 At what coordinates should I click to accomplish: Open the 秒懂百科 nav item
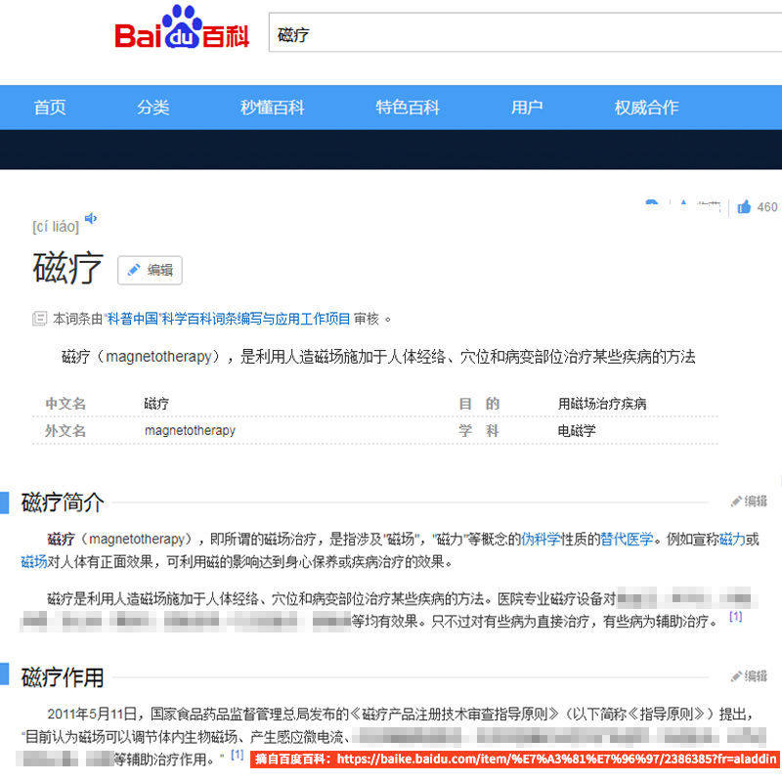point(273,108)
